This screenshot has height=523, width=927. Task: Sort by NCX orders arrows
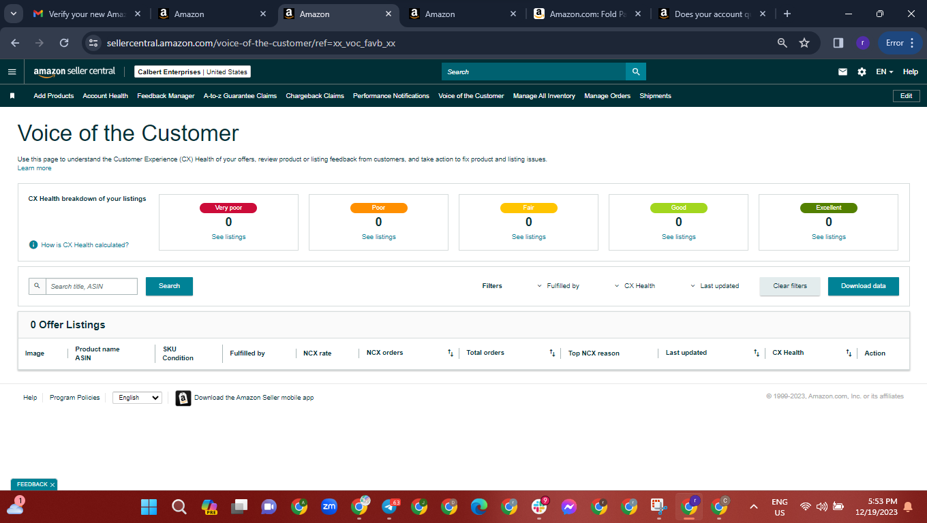coord(451,353)
